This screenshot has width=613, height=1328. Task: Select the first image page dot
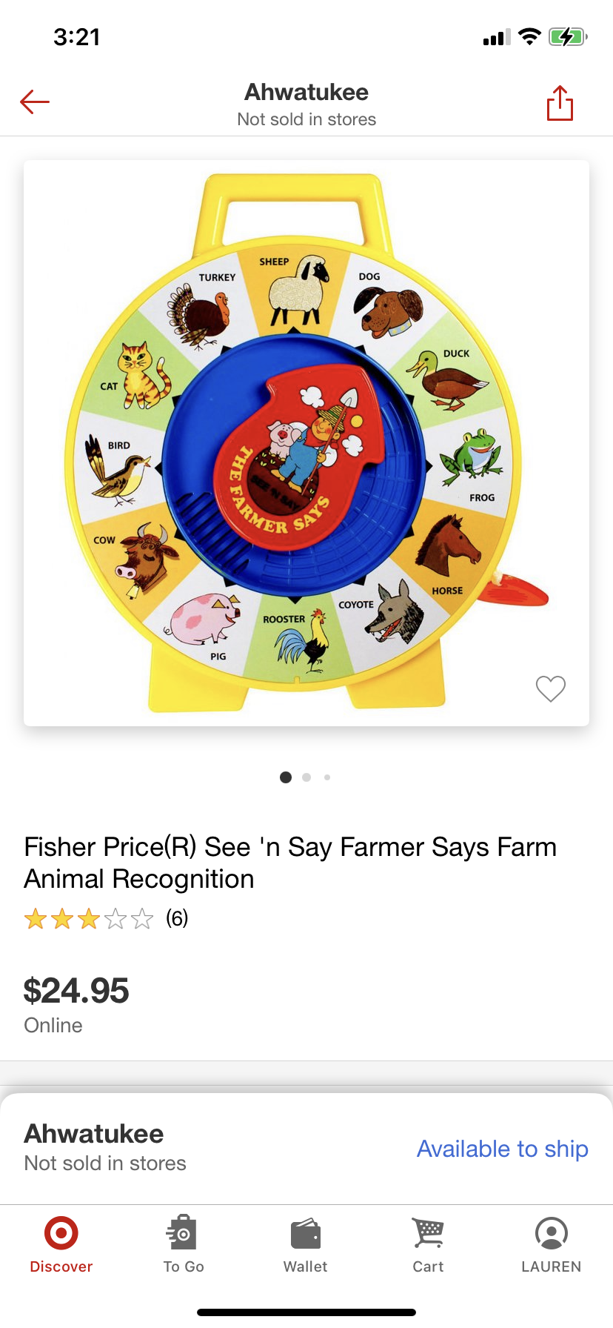(286, 777)
